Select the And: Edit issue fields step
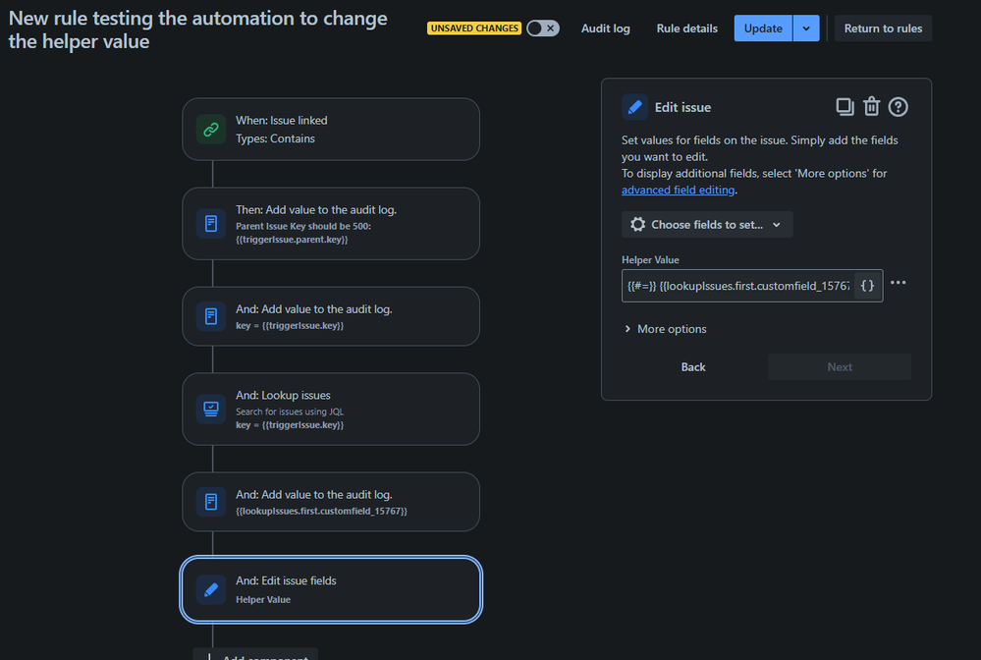The height and width of the screenshot is (660, 981). click(331, 589)
